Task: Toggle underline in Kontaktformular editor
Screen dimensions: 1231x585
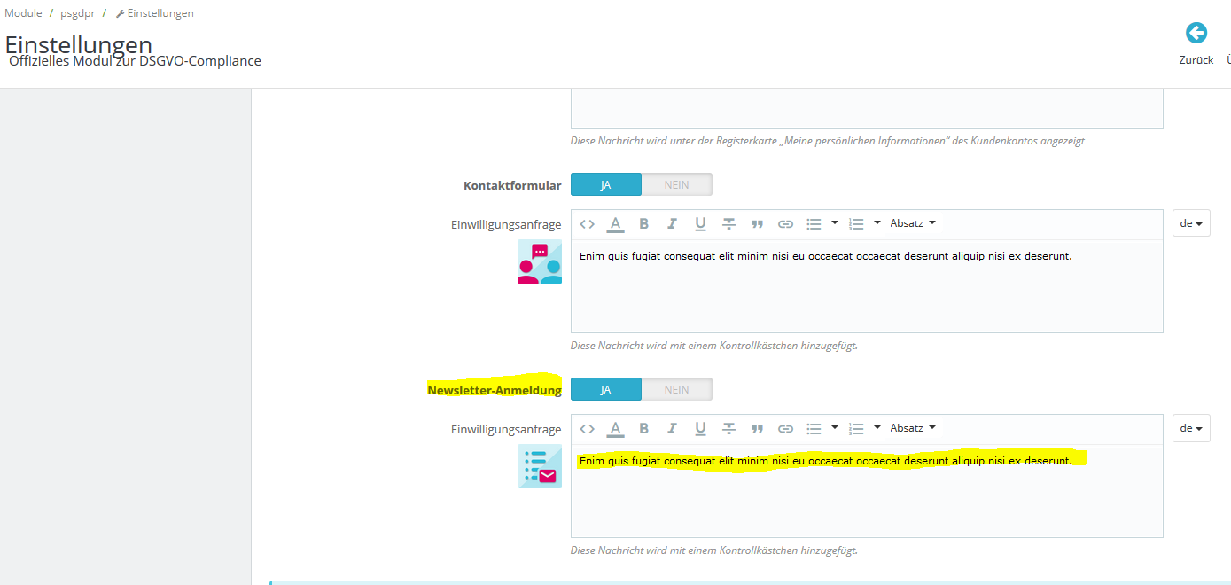Action: tap(700, 224)
